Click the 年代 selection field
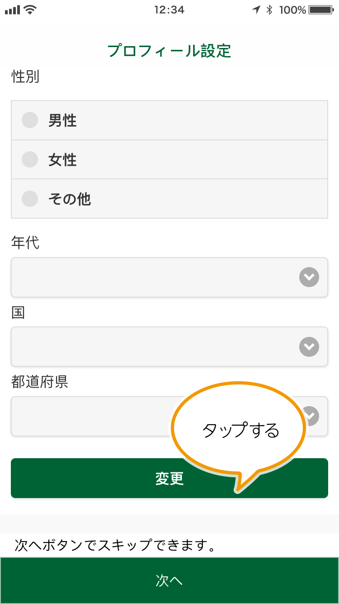This screenshot has width=339, height=604. pyautogui.click(x=169, y=277)
